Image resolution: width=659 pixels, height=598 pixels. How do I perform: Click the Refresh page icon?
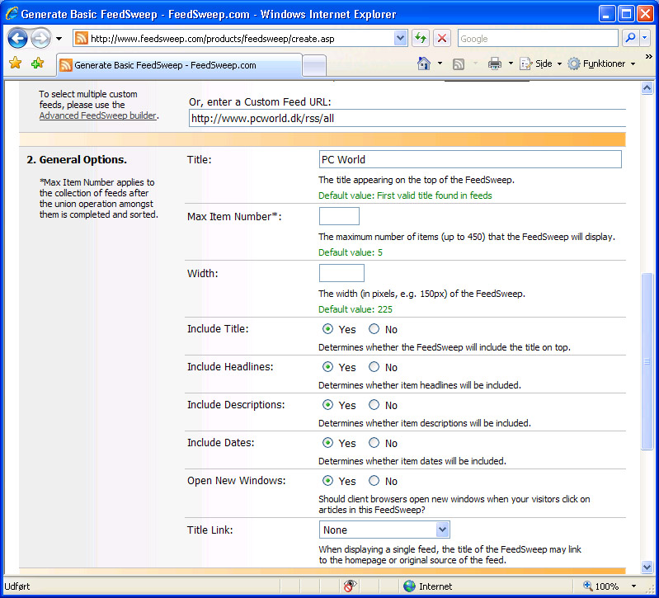pyautogui.click(x=421, y=39)
